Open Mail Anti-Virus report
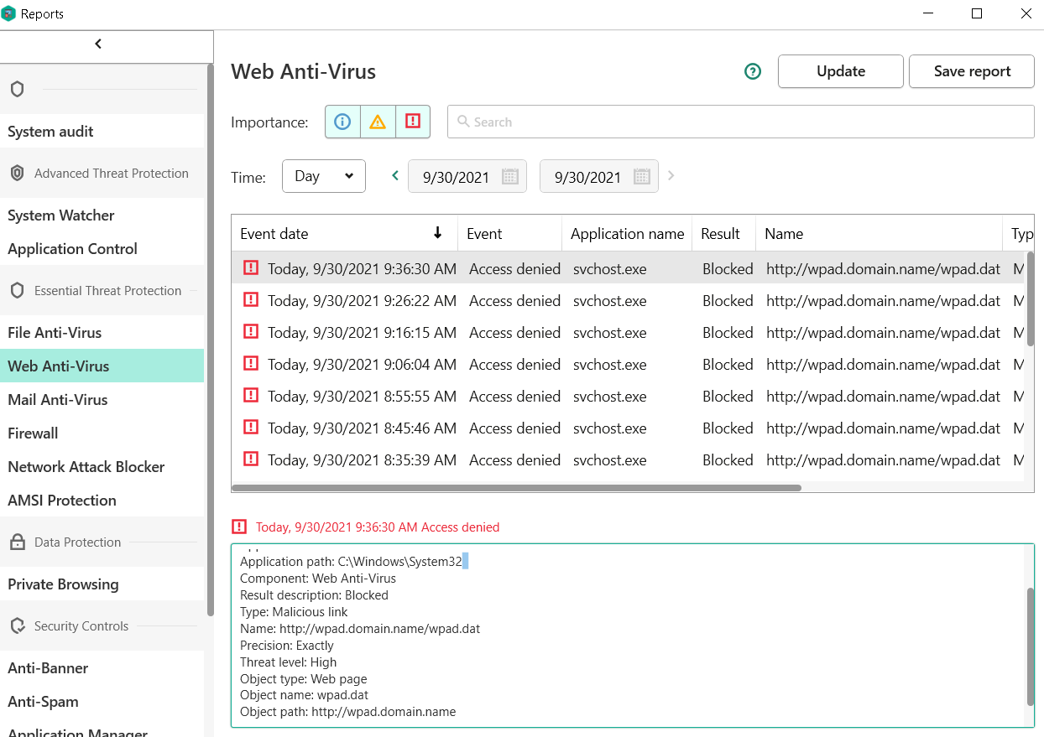 (102, 400)
